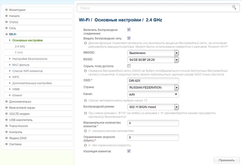Click the Поиск search field
This screenshot has height=165, width=242.
(153, 7)
